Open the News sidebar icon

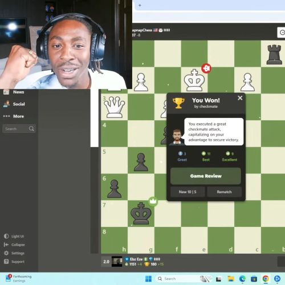point(6,92)
